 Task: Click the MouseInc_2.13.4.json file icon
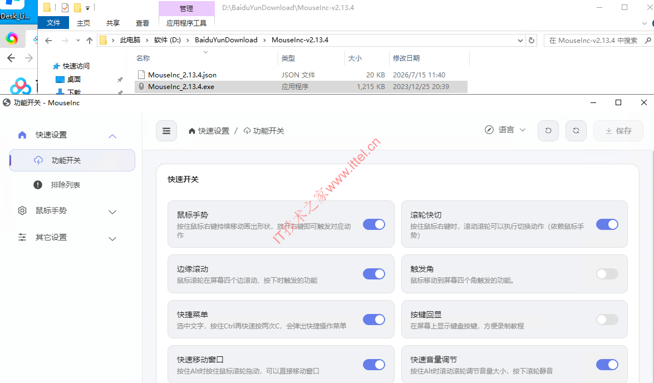(x=141, y=75)
